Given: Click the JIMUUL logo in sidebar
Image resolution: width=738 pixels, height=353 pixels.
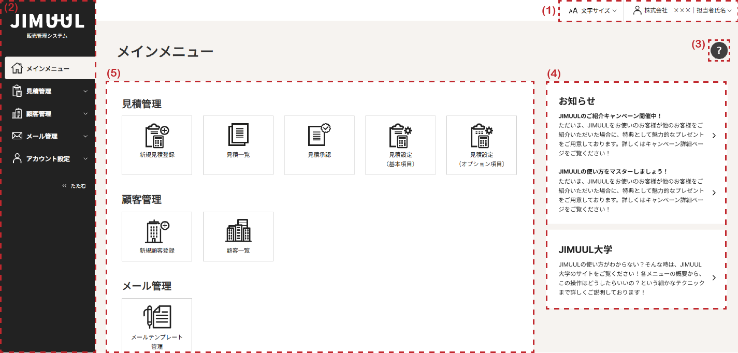Looking at the screenshot, I should point(47,21).
